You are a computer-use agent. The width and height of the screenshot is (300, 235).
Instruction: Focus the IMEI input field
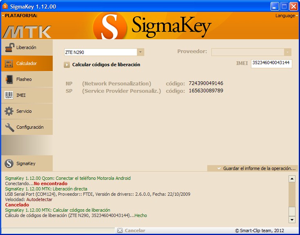click(271, 63)
